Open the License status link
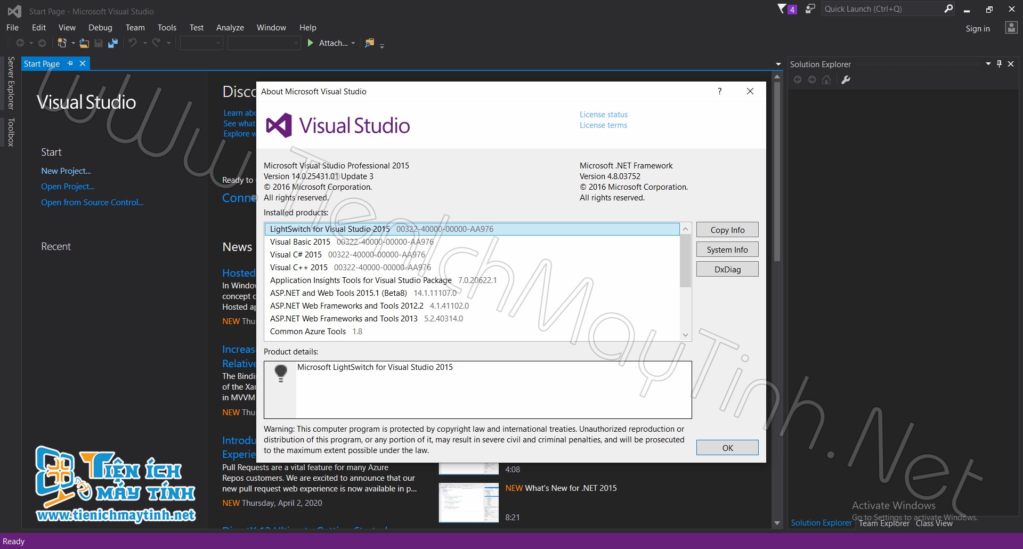The width and height of the screenshot is (1023, 549). [604, 115]
